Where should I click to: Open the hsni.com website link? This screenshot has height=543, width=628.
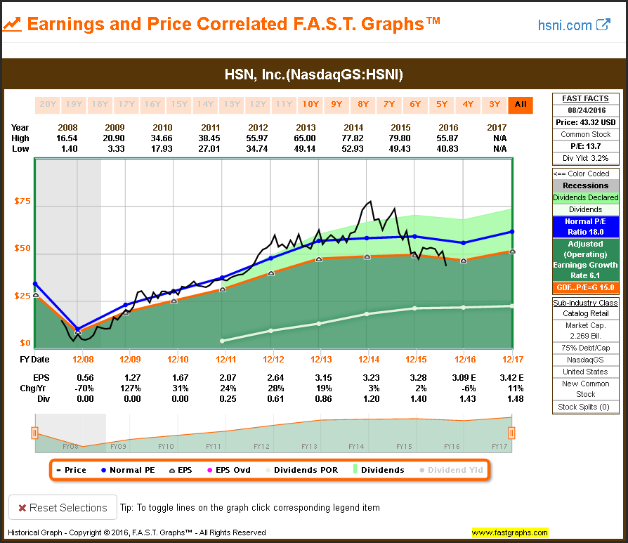[x=565, y=25]
